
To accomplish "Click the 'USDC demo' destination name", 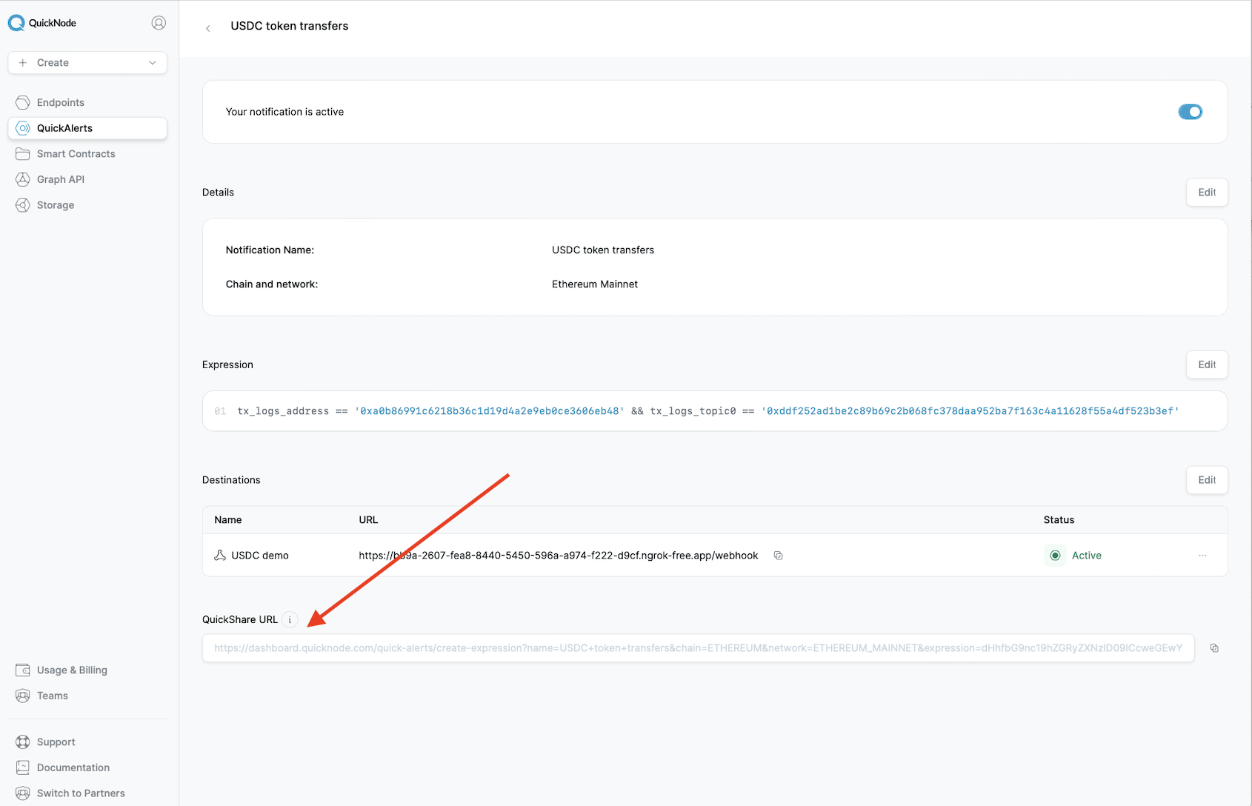I will pyautogui.click(x=260, y=556).
